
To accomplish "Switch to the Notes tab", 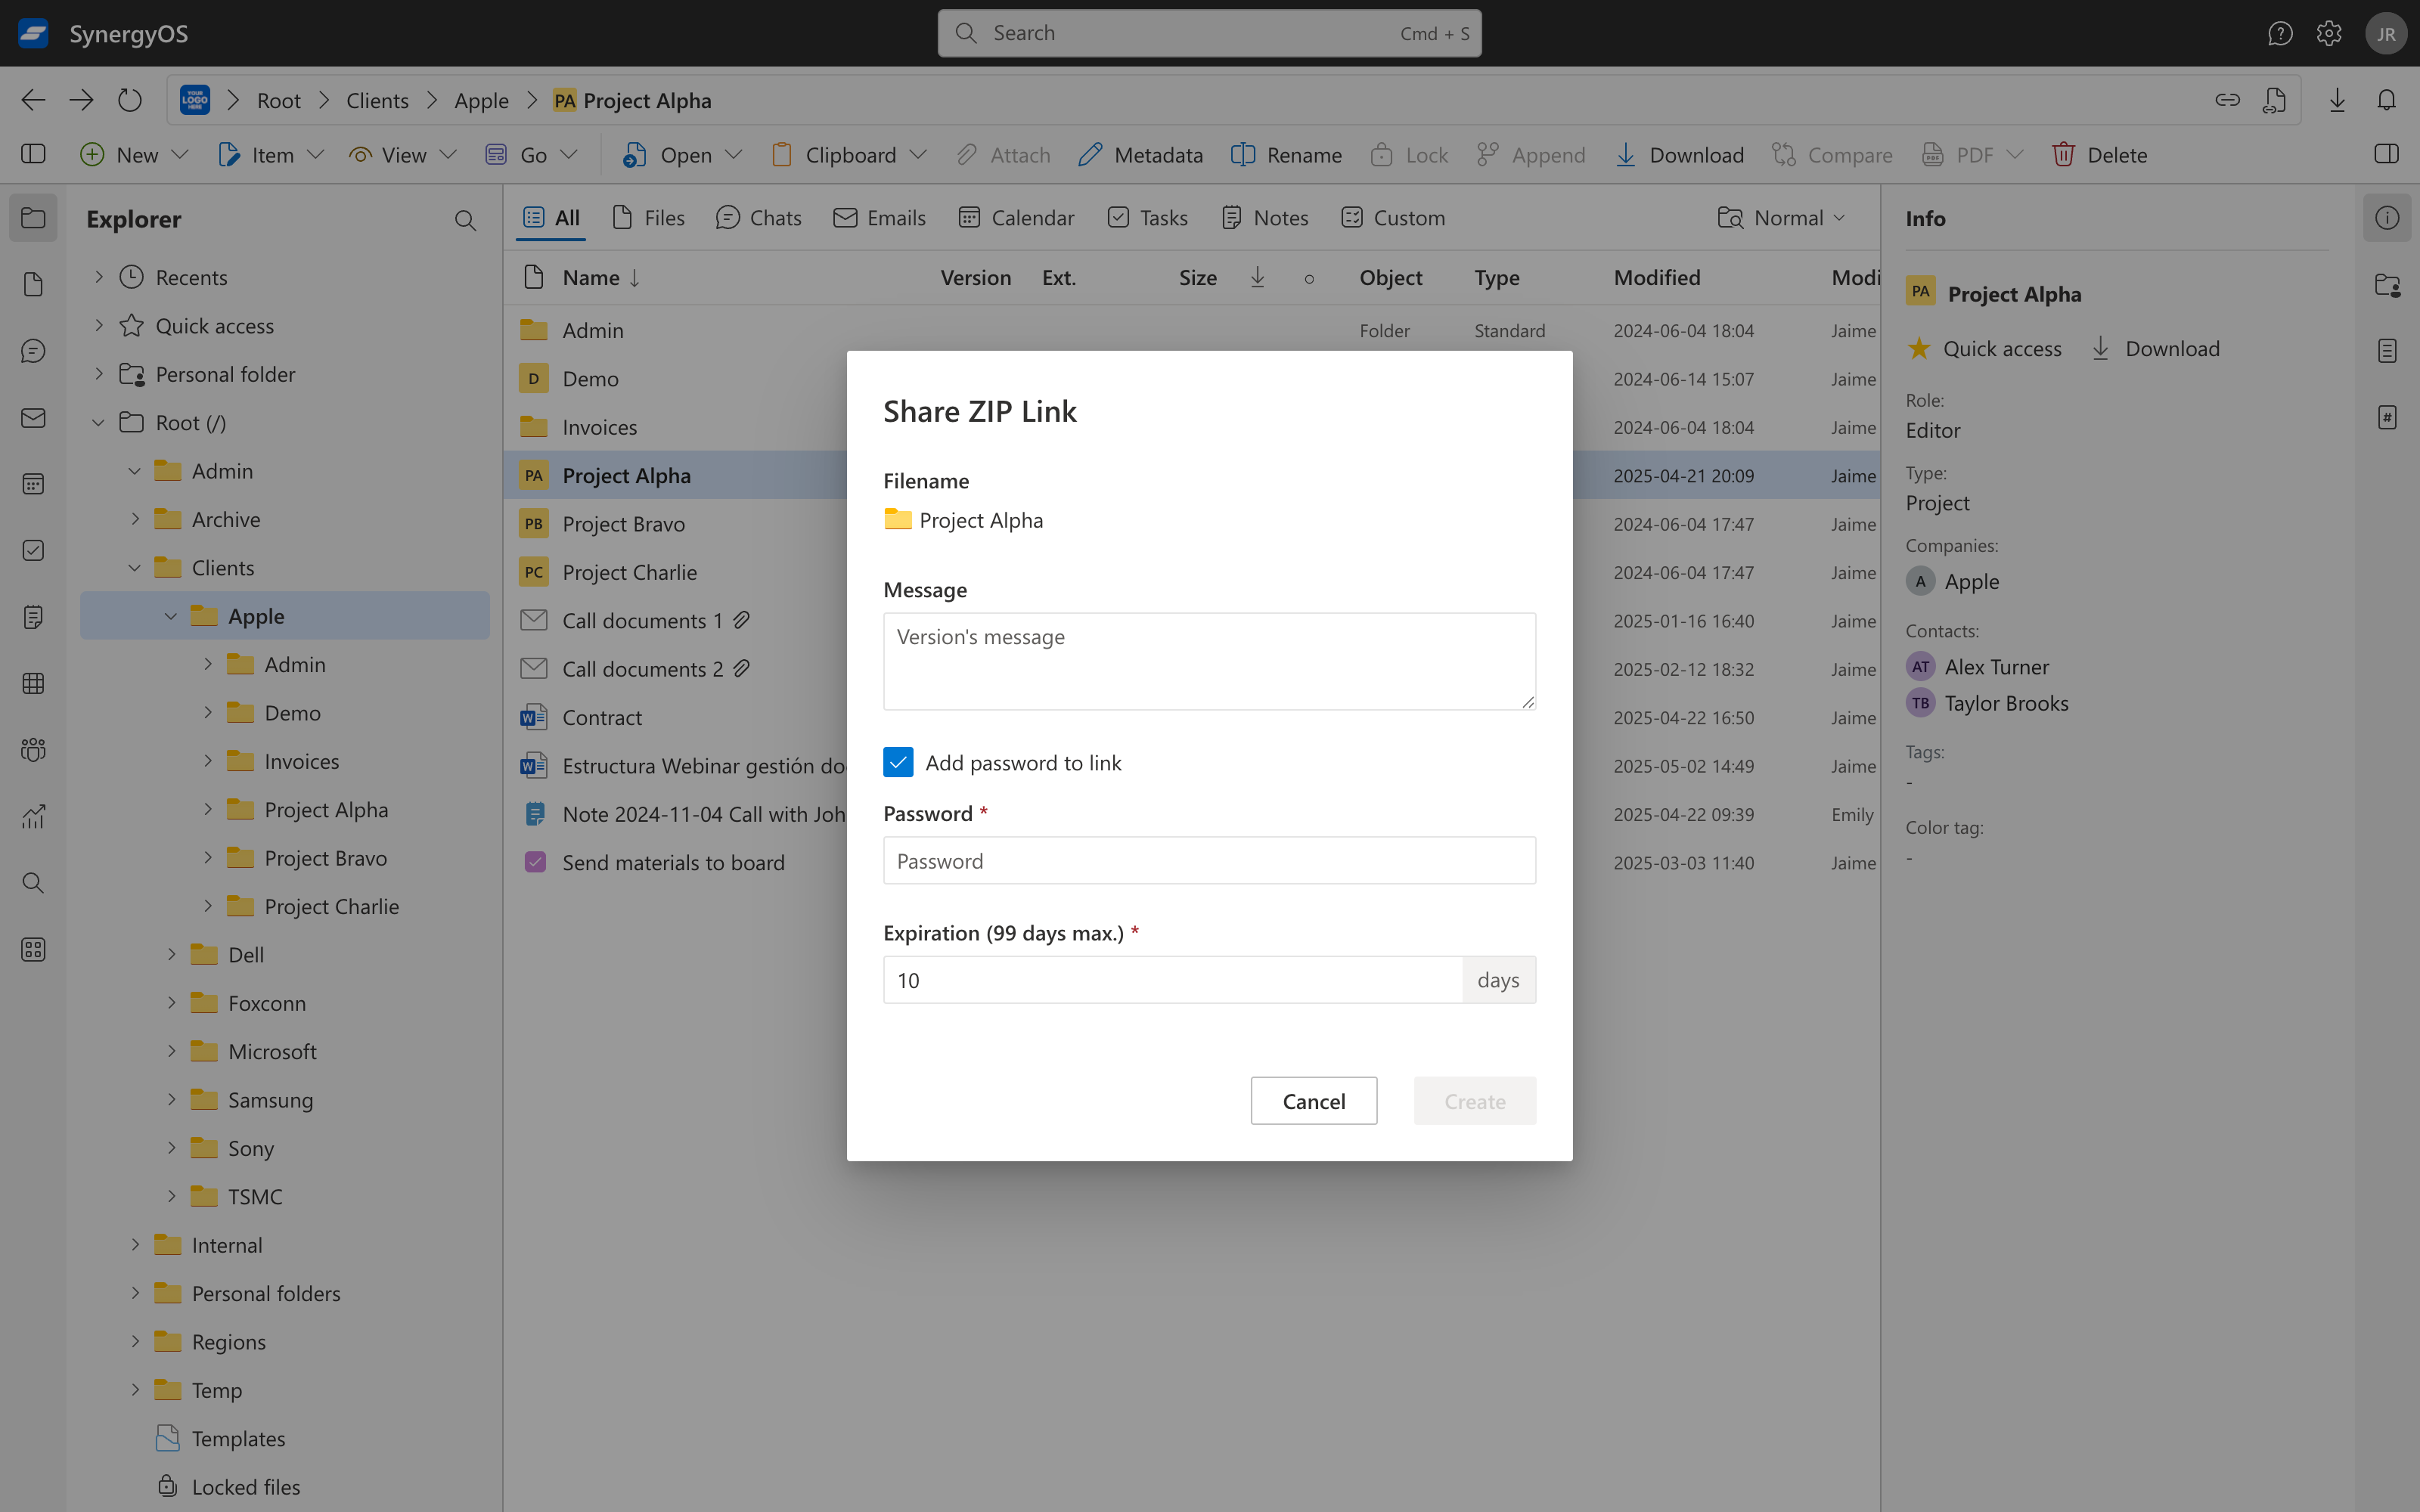I will tap(1265, 218).
